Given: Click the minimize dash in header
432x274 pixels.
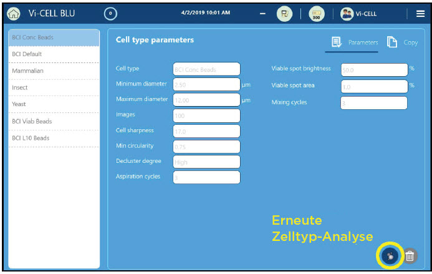Looking at the screenshot, I should [262, 14].
